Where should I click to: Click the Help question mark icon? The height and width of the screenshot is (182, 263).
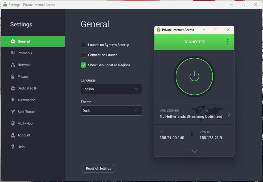13,147
